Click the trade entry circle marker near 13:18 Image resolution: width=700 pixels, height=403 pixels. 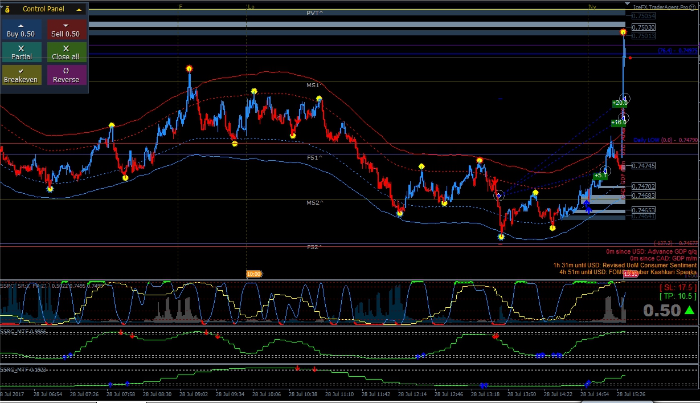(x=498, y=196)
